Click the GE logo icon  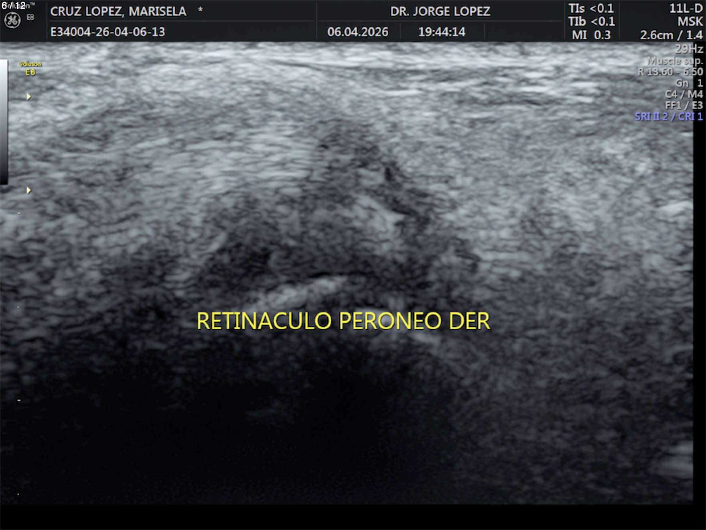coord(12,20)
